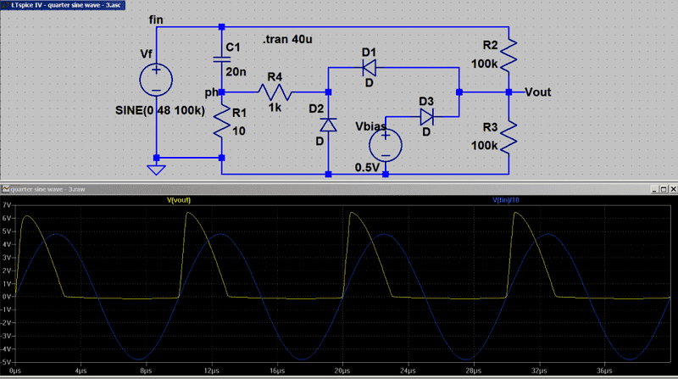Close the waveform pane
The width and height of the screenshot is (678, 379).
[673, 189]
